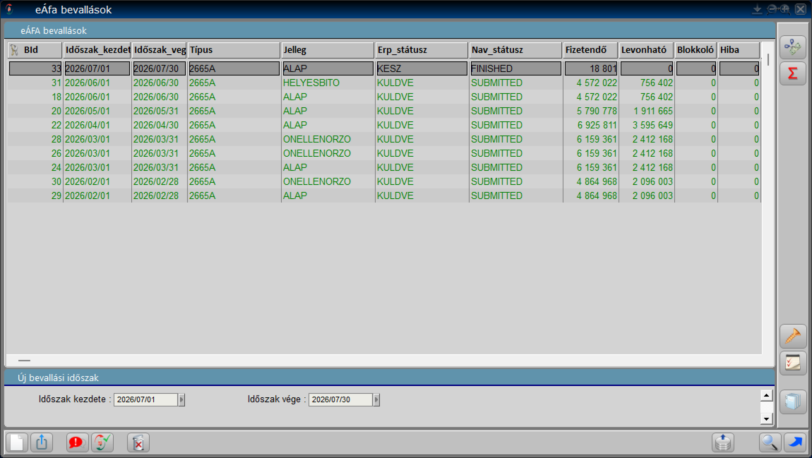Open the red exclamation speech bubble
The height and width of the screenshot is (458, 812).
point(77,442)
